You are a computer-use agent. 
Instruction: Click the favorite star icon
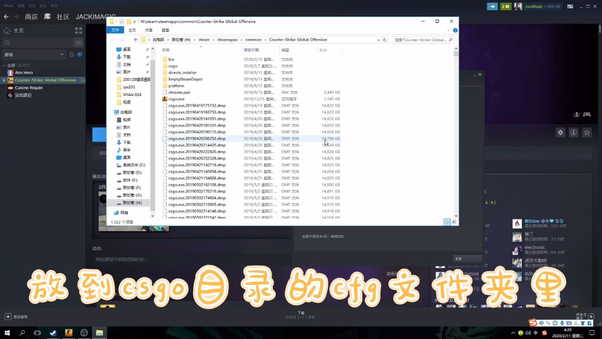(587, 132)
